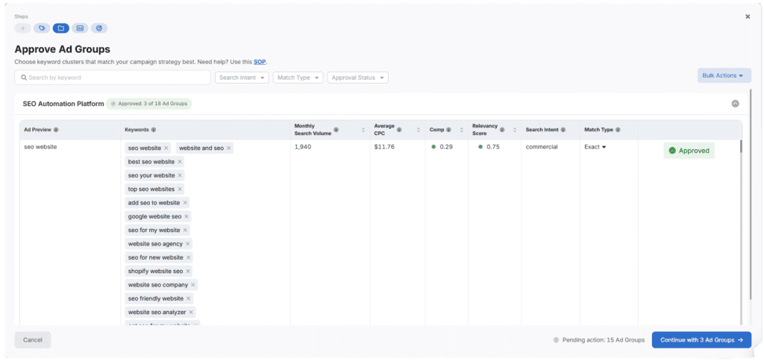Remove the 'shopify website seo' keyword chip

pyautogui.click(x=188, y=271)
